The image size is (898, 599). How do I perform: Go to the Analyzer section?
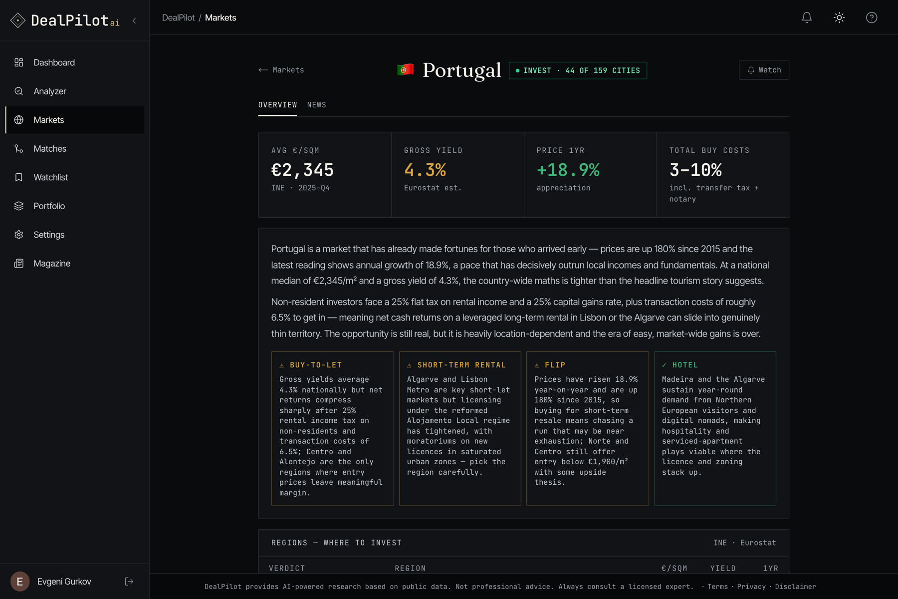75,91
